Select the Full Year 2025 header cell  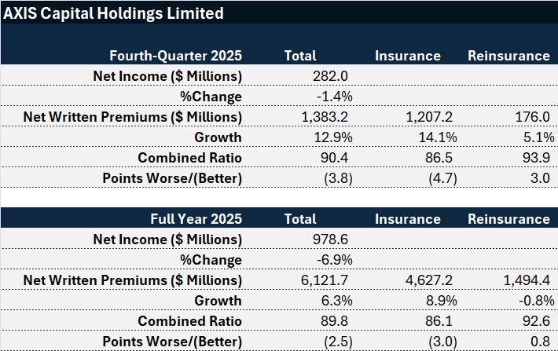[x=196, y=219]
